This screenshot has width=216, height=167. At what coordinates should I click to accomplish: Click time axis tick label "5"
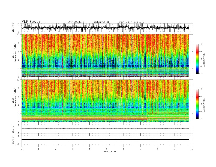click(107, 149)
